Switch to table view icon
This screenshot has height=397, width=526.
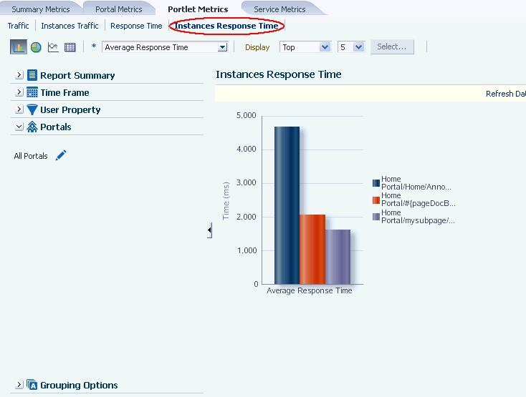click(x=70, y=47)
